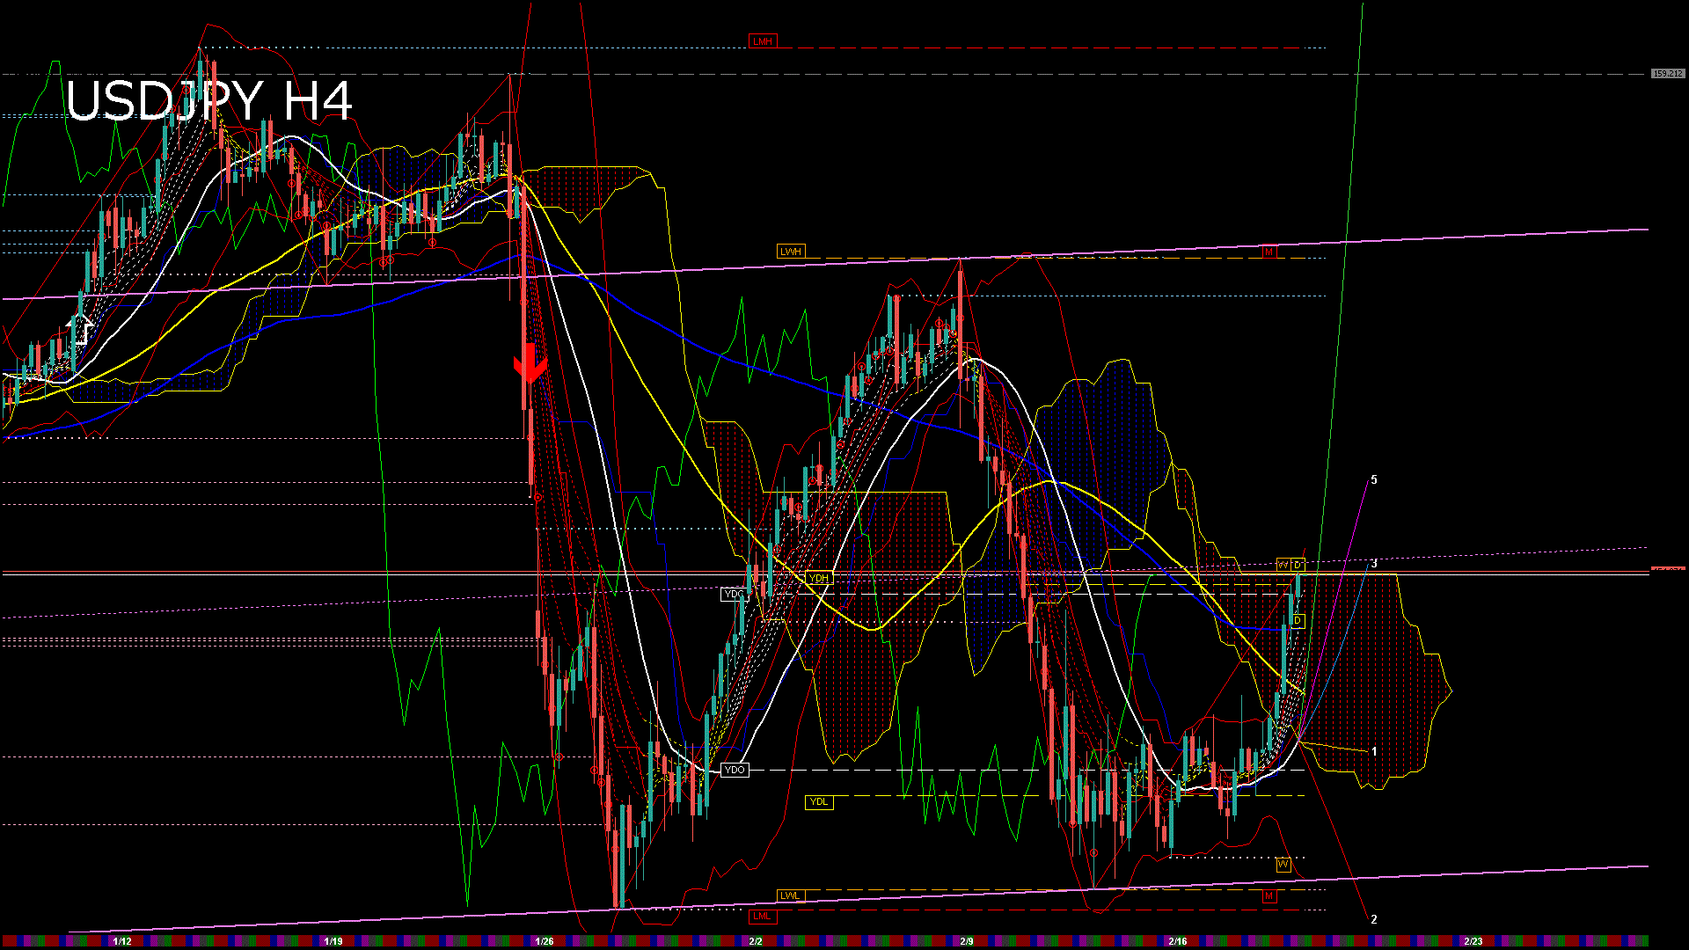Click the lower orange W label
The width and height of the screenshot is (1689, 950).
tap(1283, 865)
